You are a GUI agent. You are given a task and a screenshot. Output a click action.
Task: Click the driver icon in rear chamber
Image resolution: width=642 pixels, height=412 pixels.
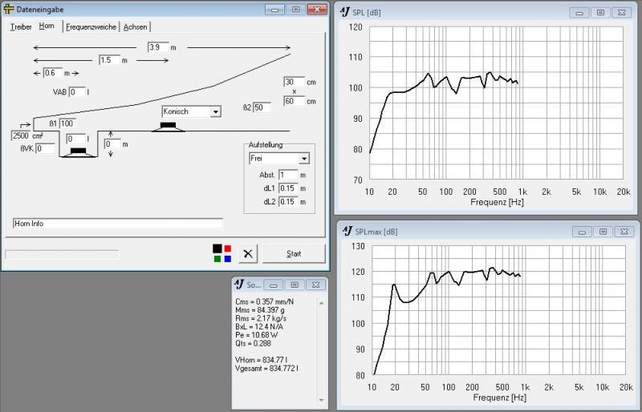pos(78,152)
